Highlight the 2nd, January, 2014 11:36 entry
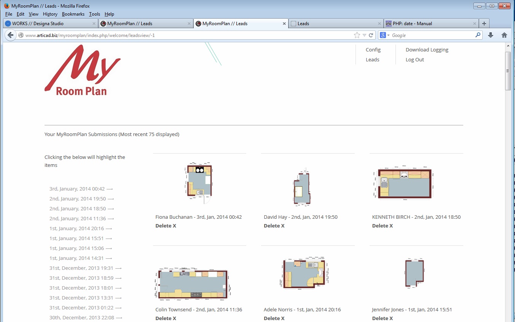Viewport: 515px width, 322px height. pyautogui.click(x=82, y=218)
